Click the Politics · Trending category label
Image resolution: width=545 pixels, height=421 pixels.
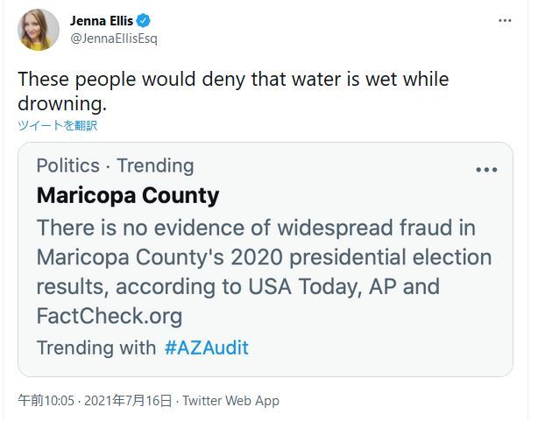115,165
